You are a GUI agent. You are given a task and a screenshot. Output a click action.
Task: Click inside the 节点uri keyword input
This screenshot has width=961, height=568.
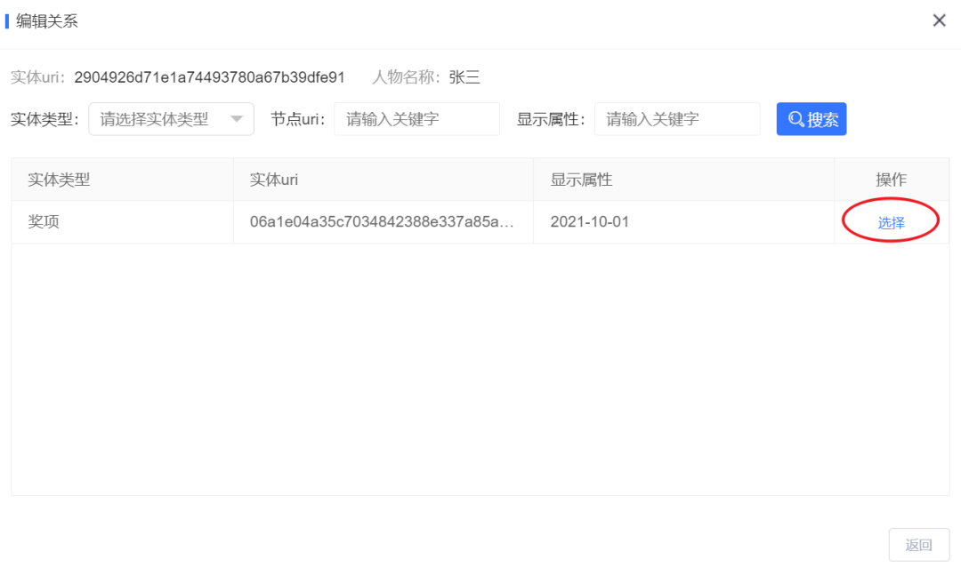click(x=416, y=118)
